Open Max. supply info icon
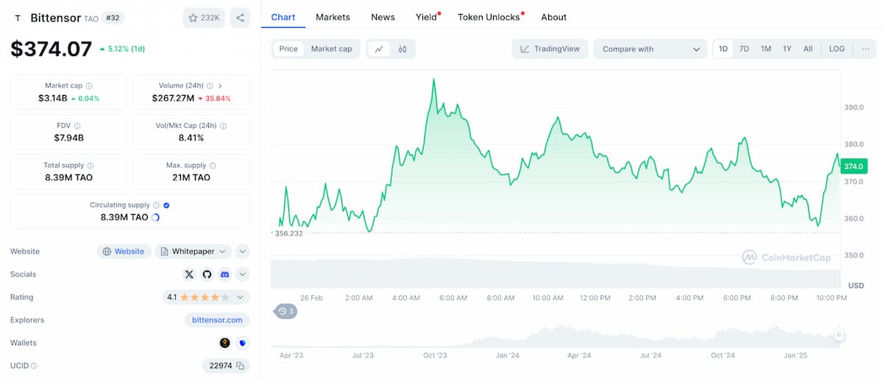Screen dimensions: 883x381 pos(213,165)
